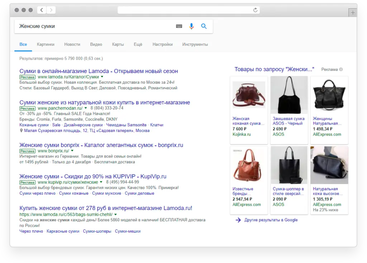
Task: Click the arrow icon before Другие результаты в Google
Action: [238, 220]
